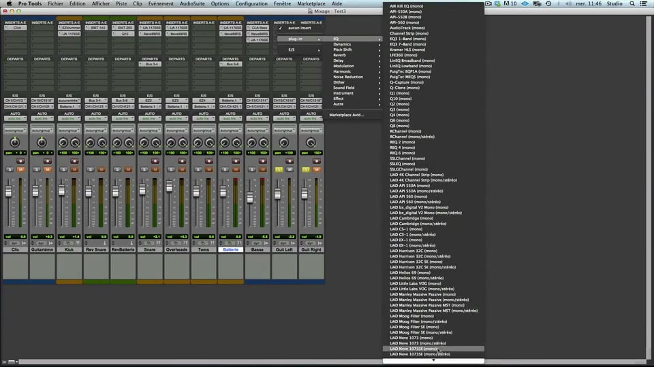Click the left pan knob on Kick track
Screen dimensions: 654x367
tap(63, 143)
